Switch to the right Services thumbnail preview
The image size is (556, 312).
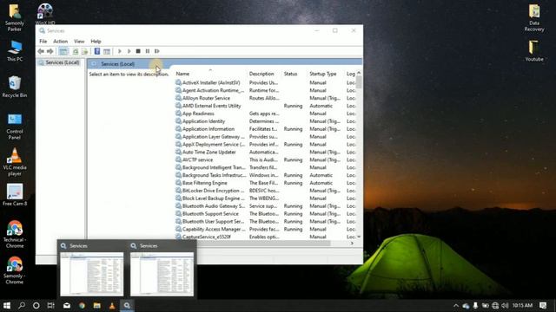162,270
